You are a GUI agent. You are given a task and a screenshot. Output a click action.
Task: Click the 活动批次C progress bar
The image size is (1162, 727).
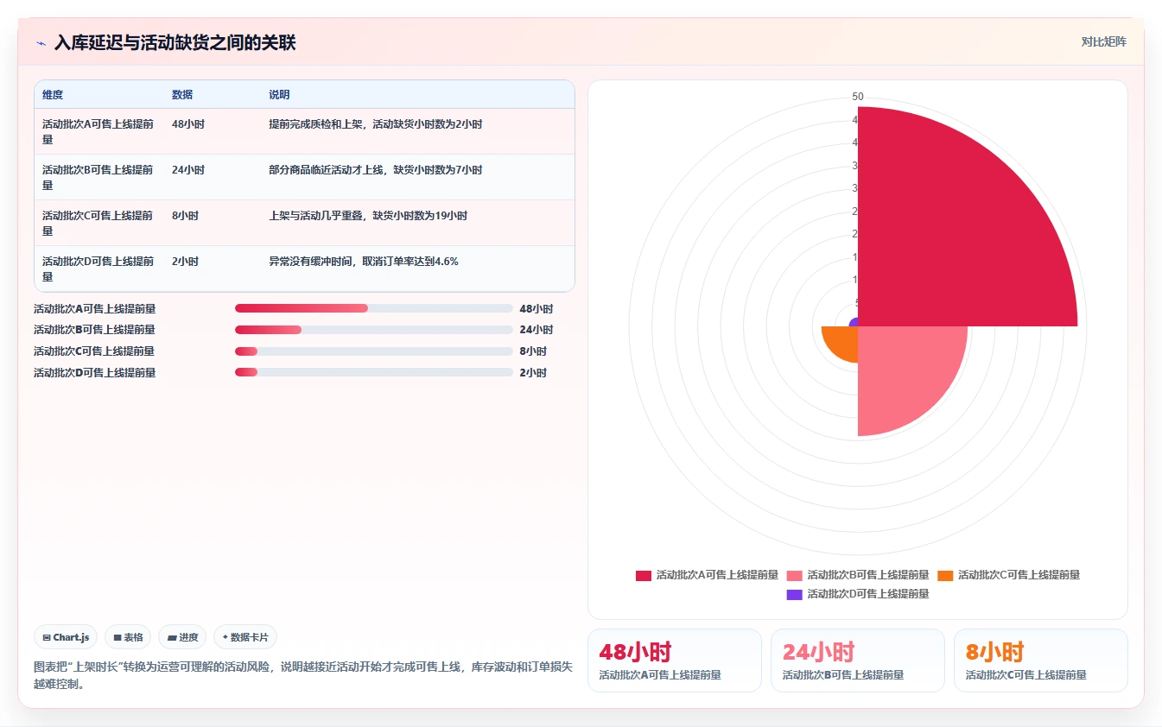click(374, 351)
